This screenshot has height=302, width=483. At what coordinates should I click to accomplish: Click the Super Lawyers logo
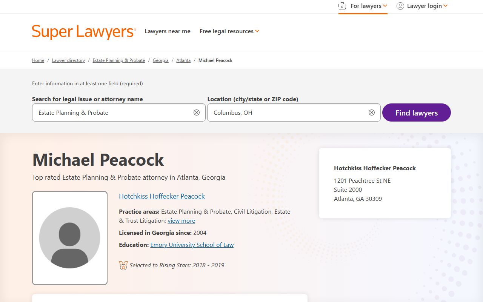pyautogui.click(x=84, y=32)
